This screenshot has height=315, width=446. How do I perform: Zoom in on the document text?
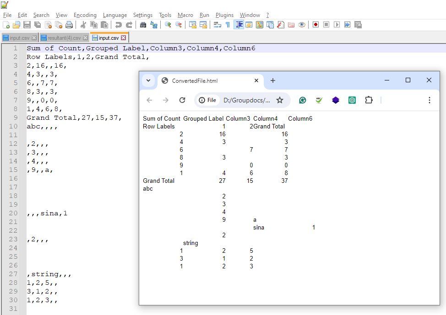167,24
